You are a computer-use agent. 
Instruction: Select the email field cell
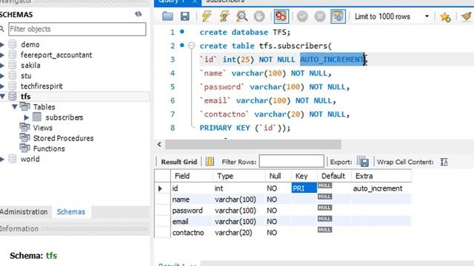pos(192,222)
